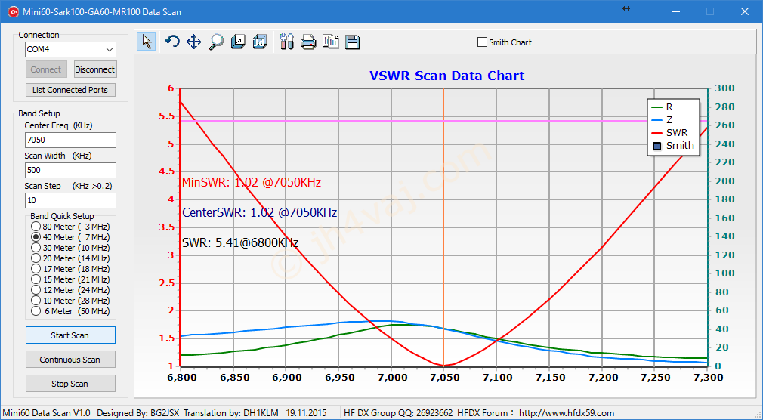The height and width of the screenshot is (420, 763).
Task: Select 17 Meter (18 MHz) band
Action: (x=70, y=269)
